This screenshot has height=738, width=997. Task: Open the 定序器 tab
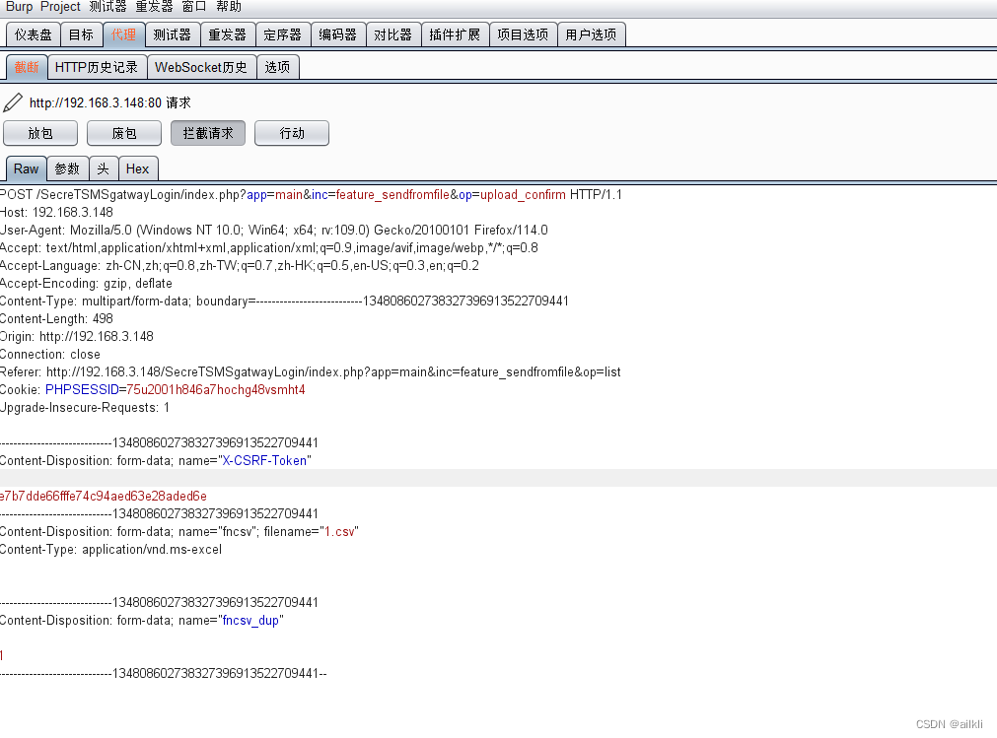point(283,34)
